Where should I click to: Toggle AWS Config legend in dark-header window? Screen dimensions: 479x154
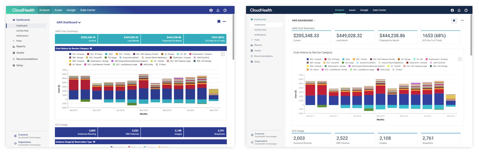pos(383,70)
